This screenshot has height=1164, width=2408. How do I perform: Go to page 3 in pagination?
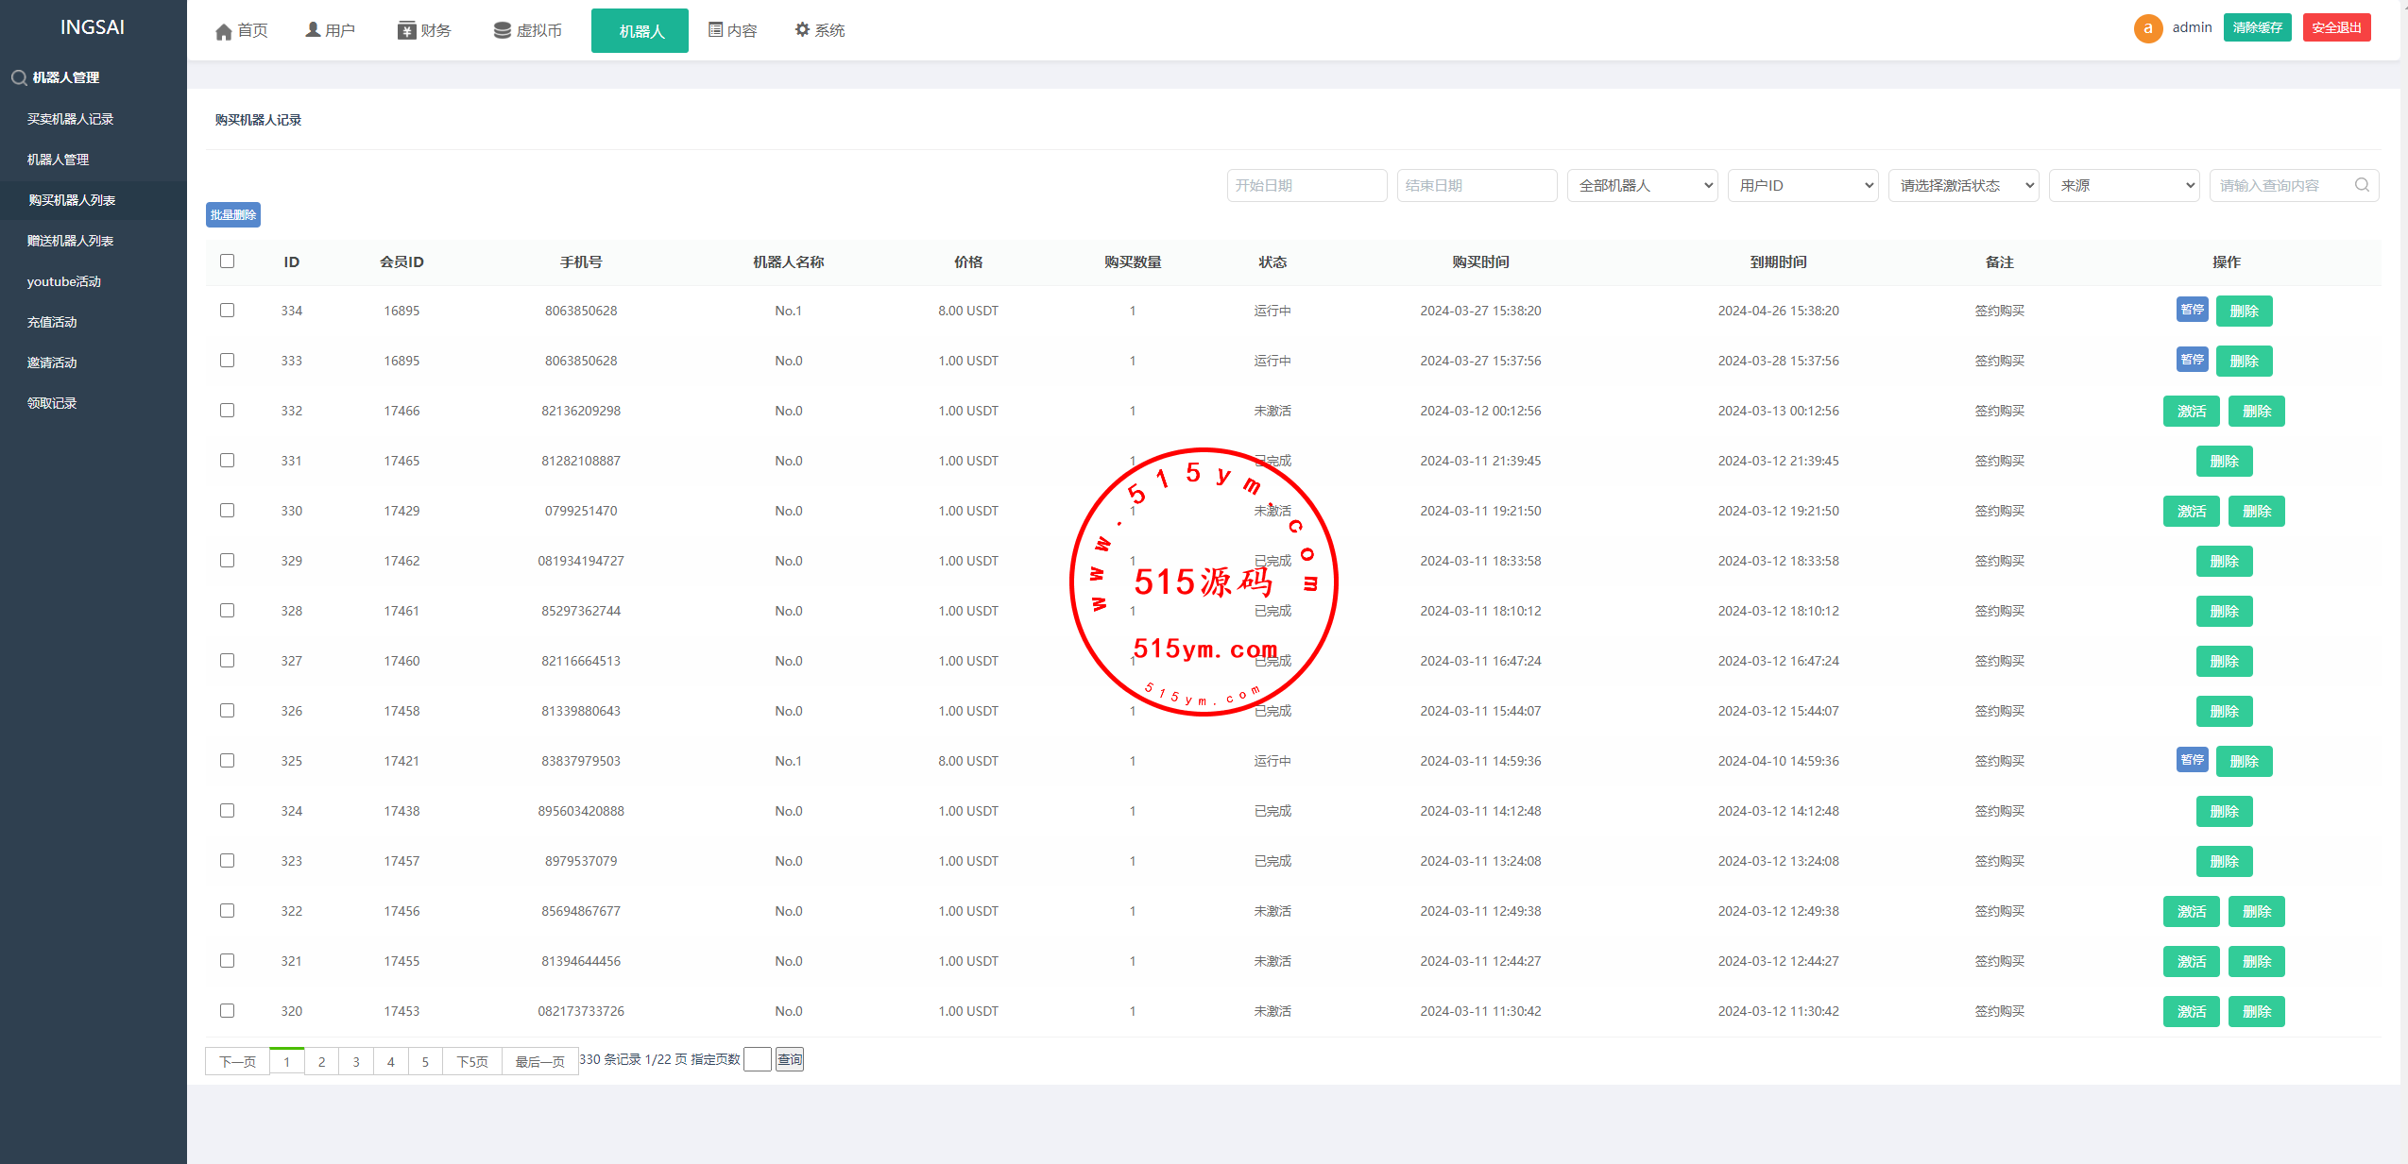(356, 1062)
